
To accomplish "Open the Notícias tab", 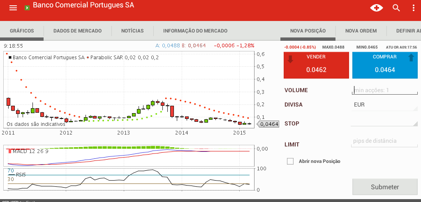I will coord(132,31).
